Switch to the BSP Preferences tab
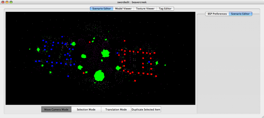This screenshot has width=264, height=118. 217,14
